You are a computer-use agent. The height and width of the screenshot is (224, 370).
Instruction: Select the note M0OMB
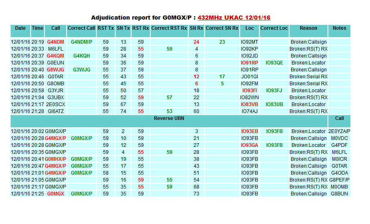pyautogui.click(x=339, y=187)
